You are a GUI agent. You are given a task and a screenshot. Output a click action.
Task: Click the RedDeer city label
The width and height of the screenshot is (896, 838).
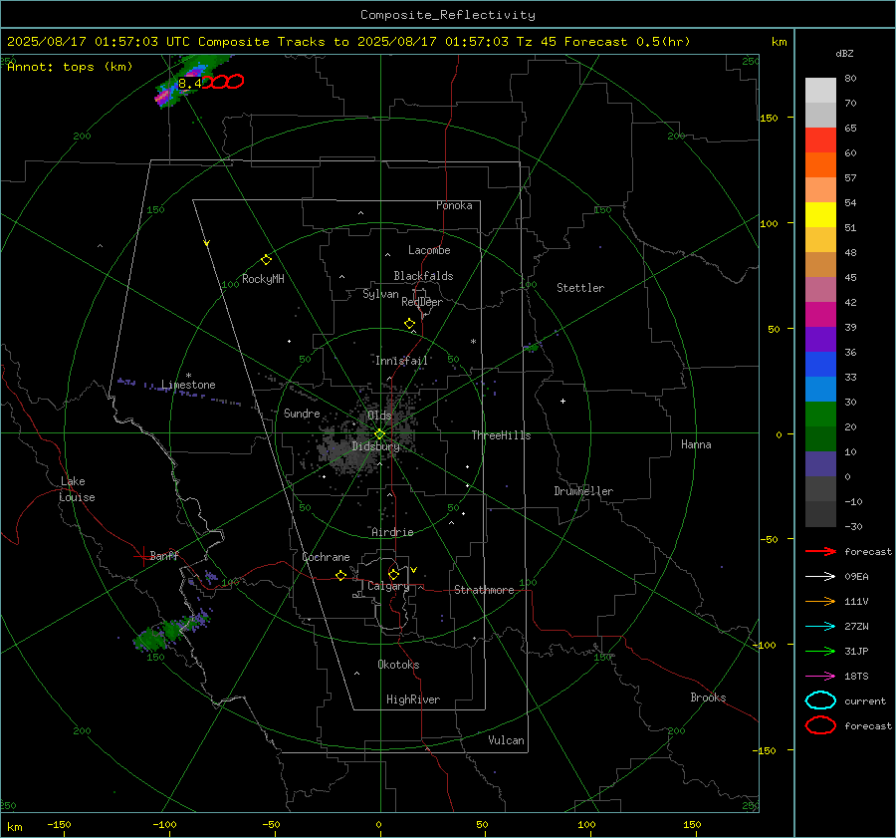click(422, 302)
